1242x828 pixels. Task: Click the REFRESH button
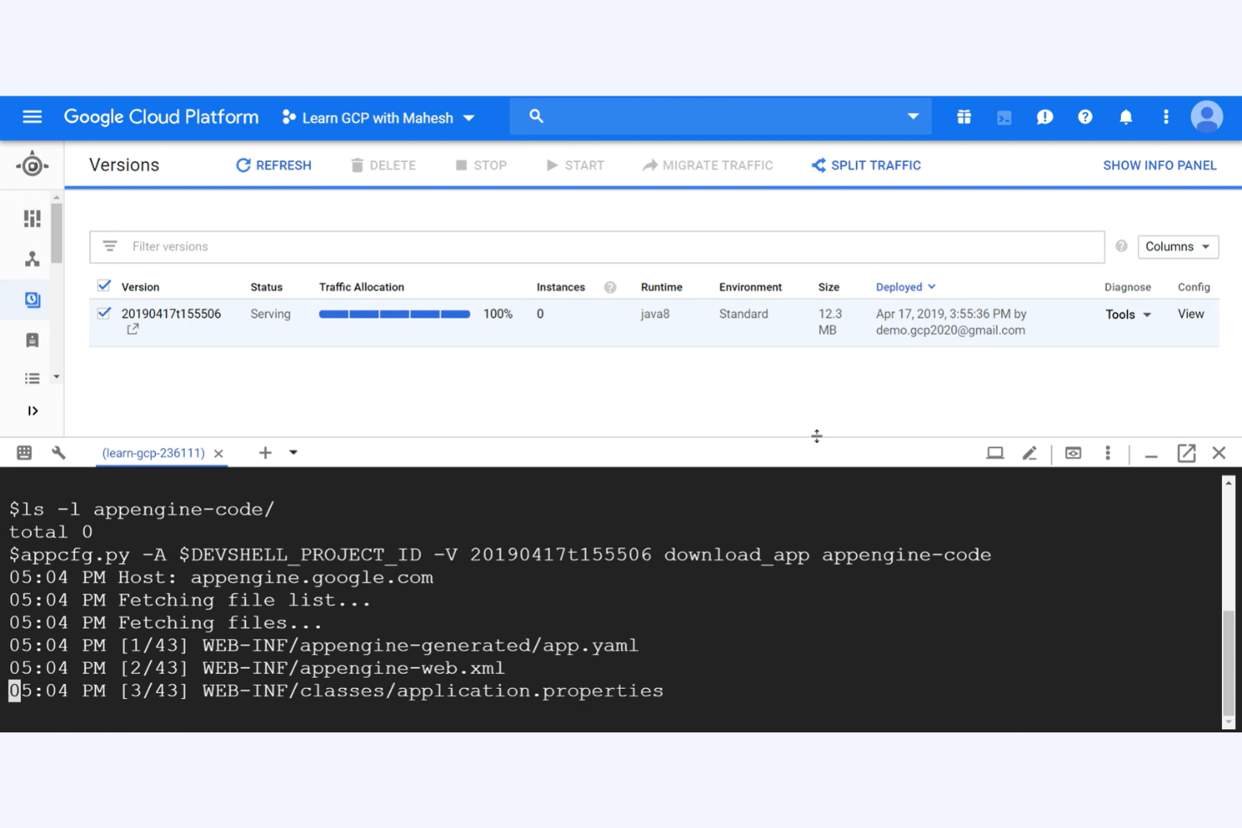point(274,164)
